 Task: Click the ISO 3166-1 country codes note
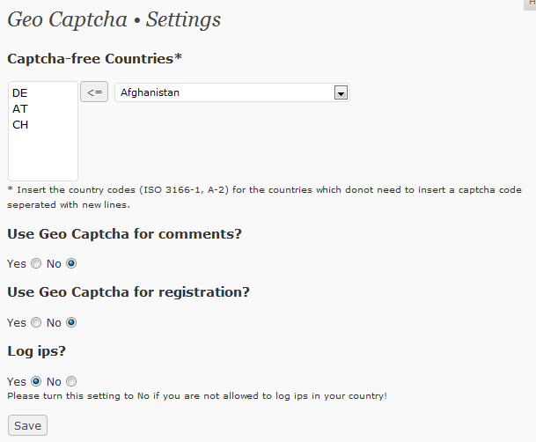[x=264, y=197]
